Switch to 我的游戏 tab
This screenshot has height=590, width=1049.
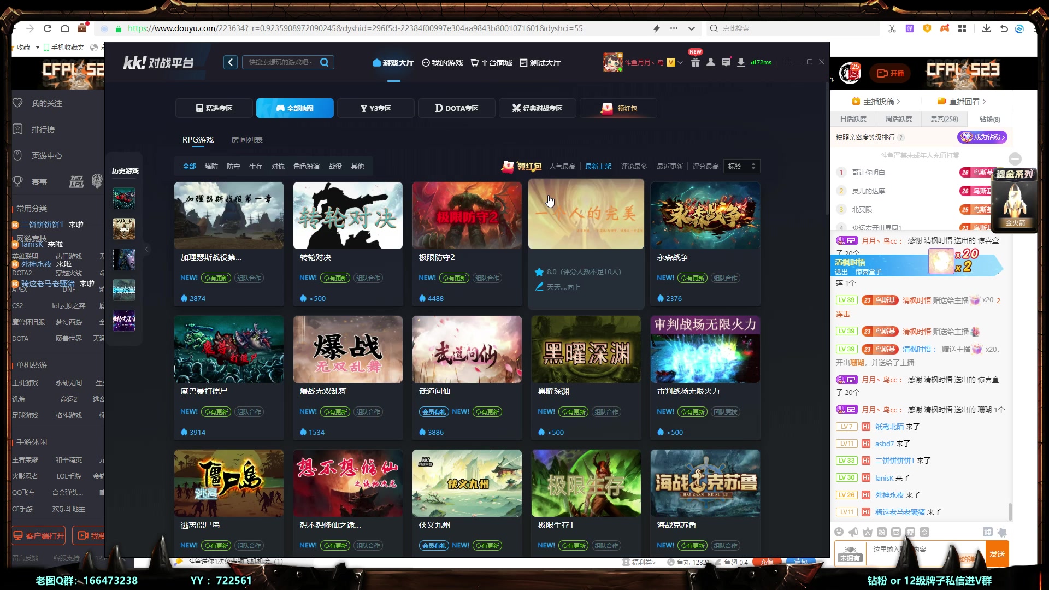coord(443,63)
